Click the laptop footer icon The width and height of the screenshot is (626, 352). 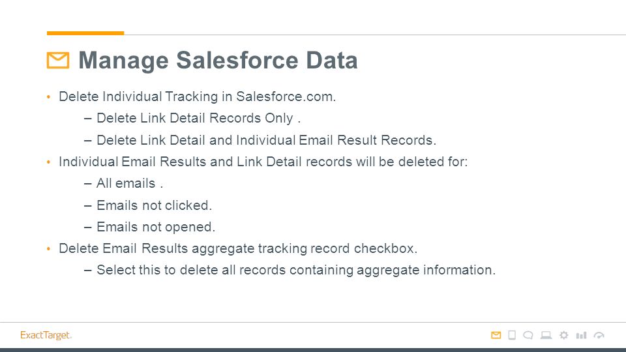coord(546,335)
